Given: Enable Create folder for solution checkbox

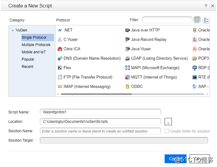Looking at the screenshot, I should (166, 131).
